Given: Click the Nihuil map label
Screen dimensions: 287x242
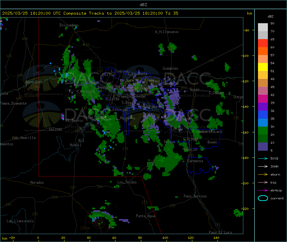Looking at the screenshot, I should [76, 145].
